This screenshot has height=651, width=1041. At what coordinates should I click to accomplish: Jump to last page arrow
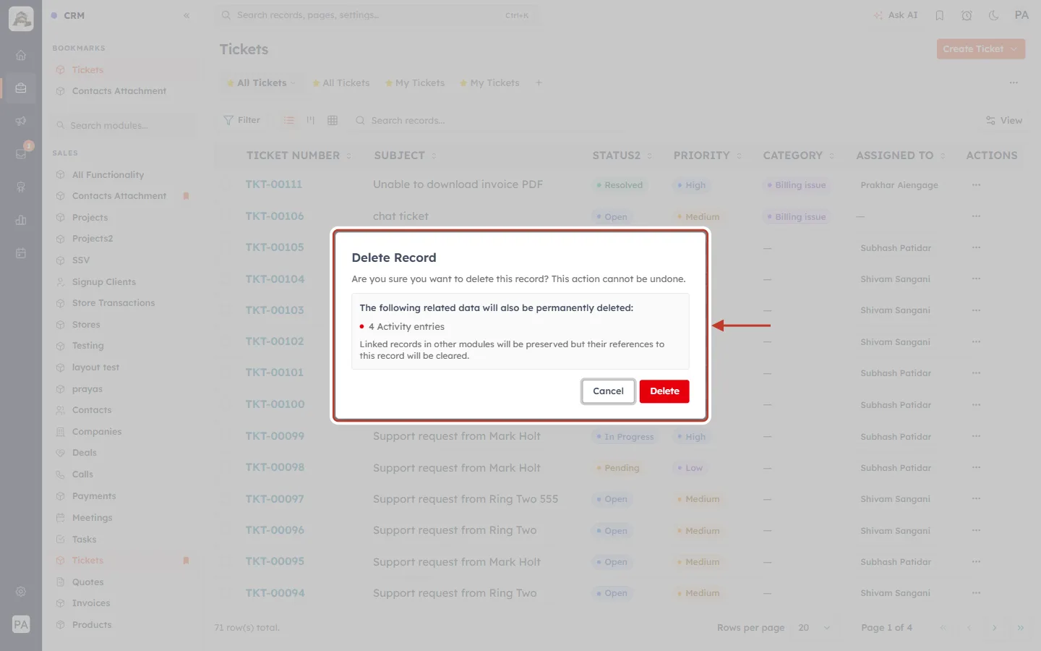tap(1021, 628)
